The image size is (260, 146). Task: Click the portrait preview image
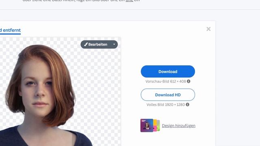[60, 91]
